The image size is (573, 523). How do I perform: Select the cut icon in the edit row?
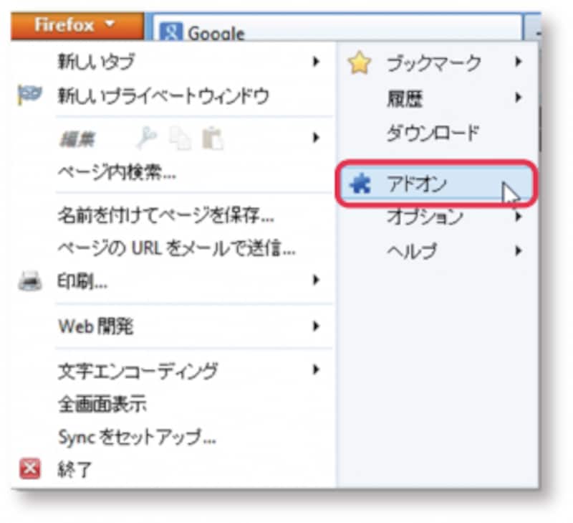147,136
